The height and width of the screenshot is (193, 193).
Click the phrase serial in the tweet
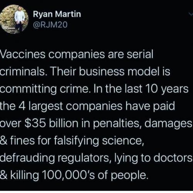point(140,54)
